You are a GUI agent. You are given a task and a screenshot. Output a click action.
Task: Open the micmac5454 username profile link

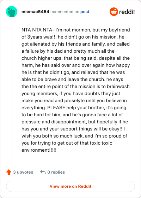(35, 12)
